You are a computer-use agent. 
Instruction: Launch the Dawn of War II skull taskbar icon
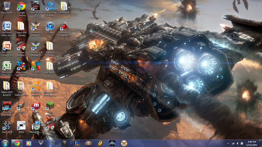[88, 143]
